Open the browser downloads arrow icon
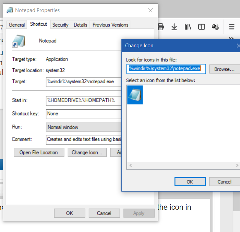This screenshot has height=232, width=240. [x=174, y=27]
